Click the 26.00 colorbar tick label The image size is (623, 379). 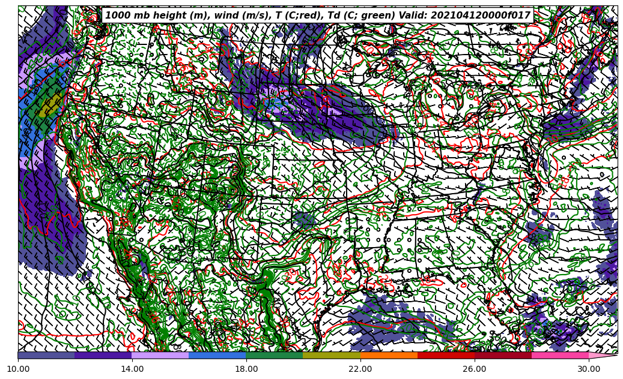[x=475, y=369]
